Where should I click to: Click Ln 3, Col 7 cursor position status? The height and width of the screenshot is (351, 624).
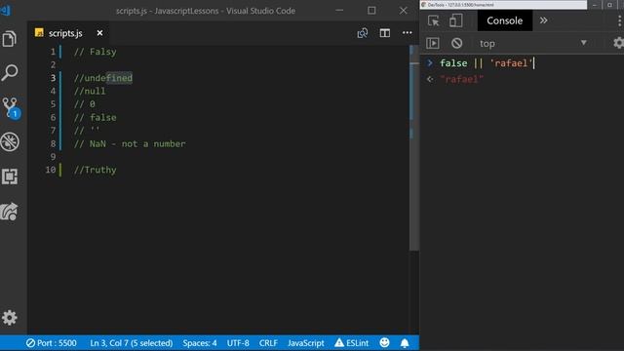[x=132, y=343]
